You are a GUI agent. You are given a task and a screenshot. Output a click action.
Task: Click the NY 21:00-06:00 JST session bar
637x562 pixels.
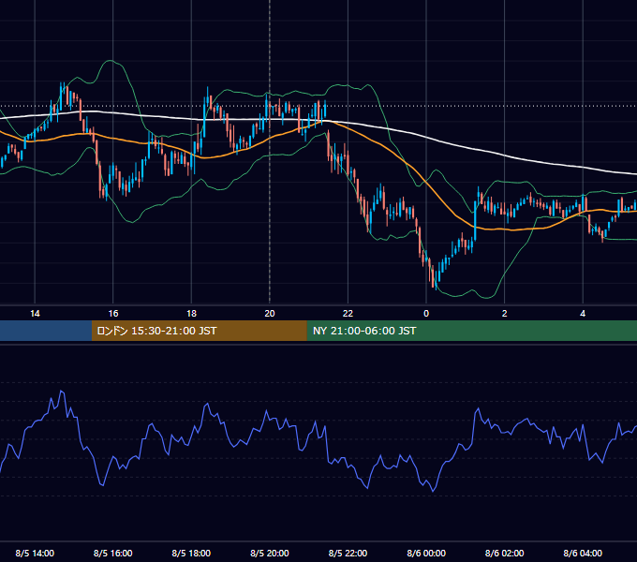tap(471, 331)
